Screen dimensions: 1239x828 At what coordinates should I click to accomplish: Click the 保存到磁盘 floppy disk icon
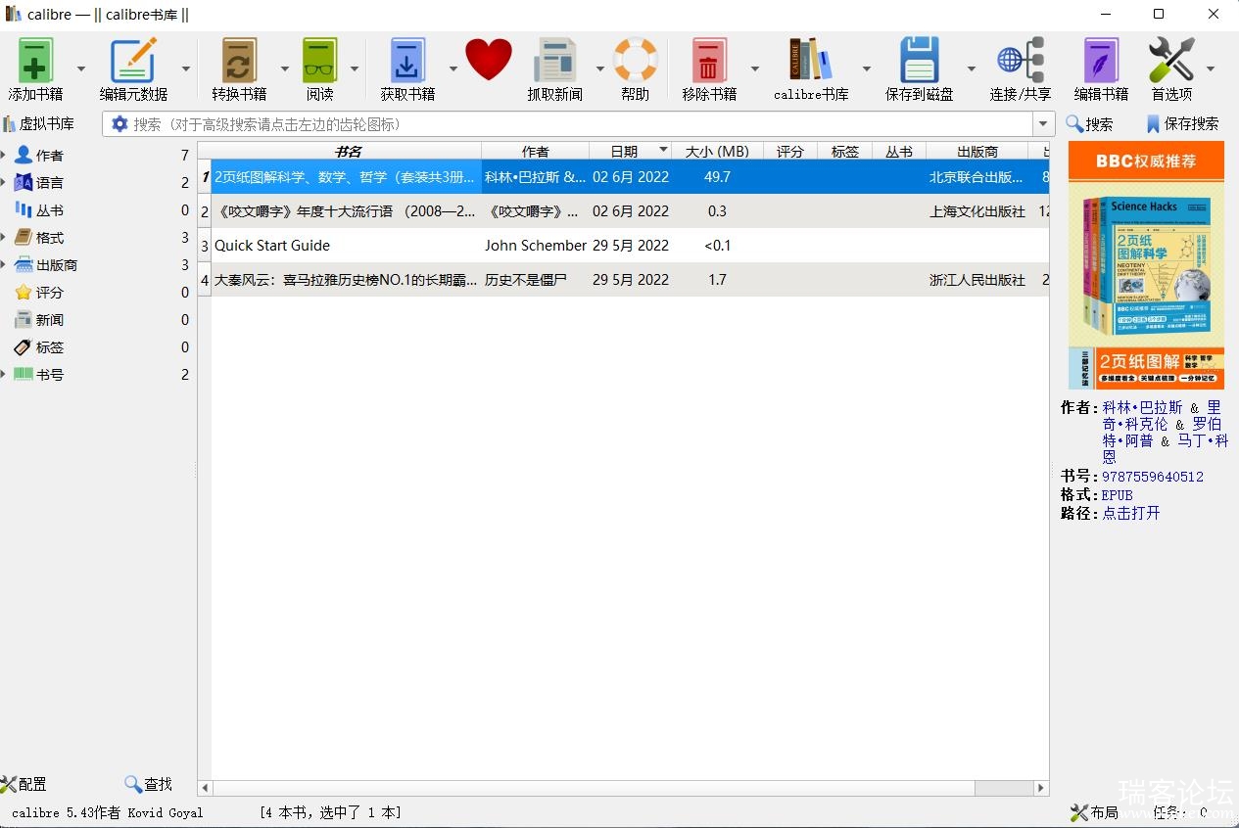click(919, 61)
